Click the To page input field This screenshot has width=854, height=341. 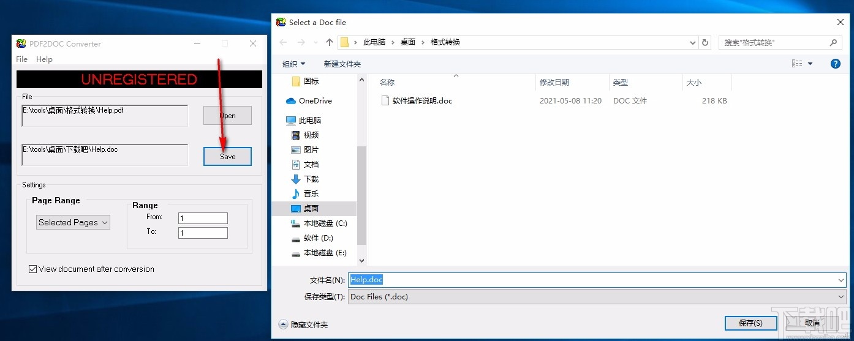[x=203, y=233]
